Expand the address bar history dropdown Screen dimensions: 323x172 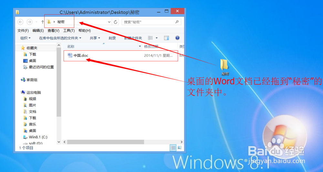109,22
